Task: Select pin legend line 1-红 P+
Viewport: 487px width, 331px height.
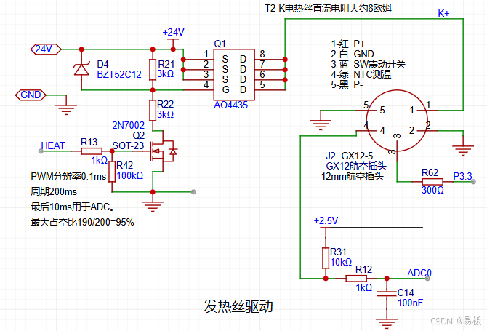Action: point(348,44)
